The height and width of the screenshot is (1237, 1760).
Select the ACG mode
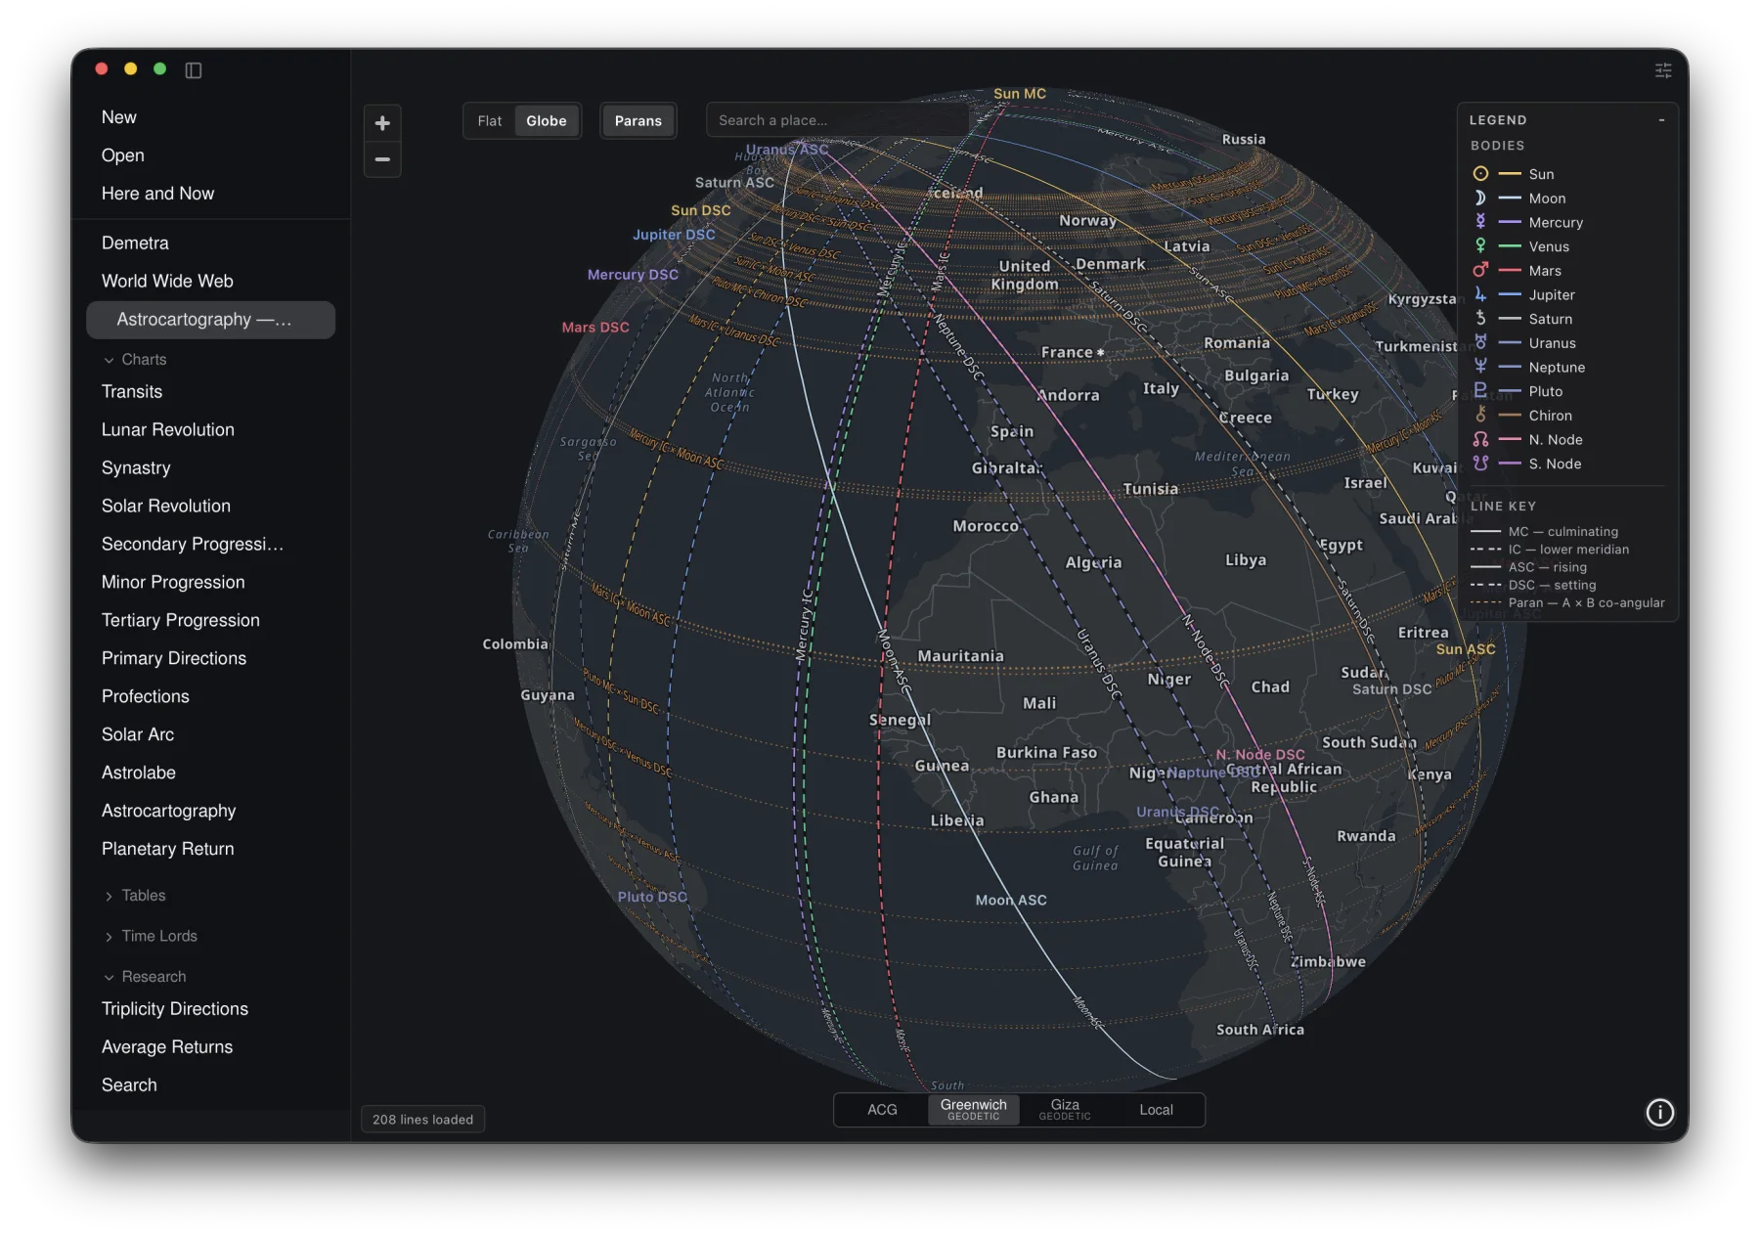point(882,1110)
